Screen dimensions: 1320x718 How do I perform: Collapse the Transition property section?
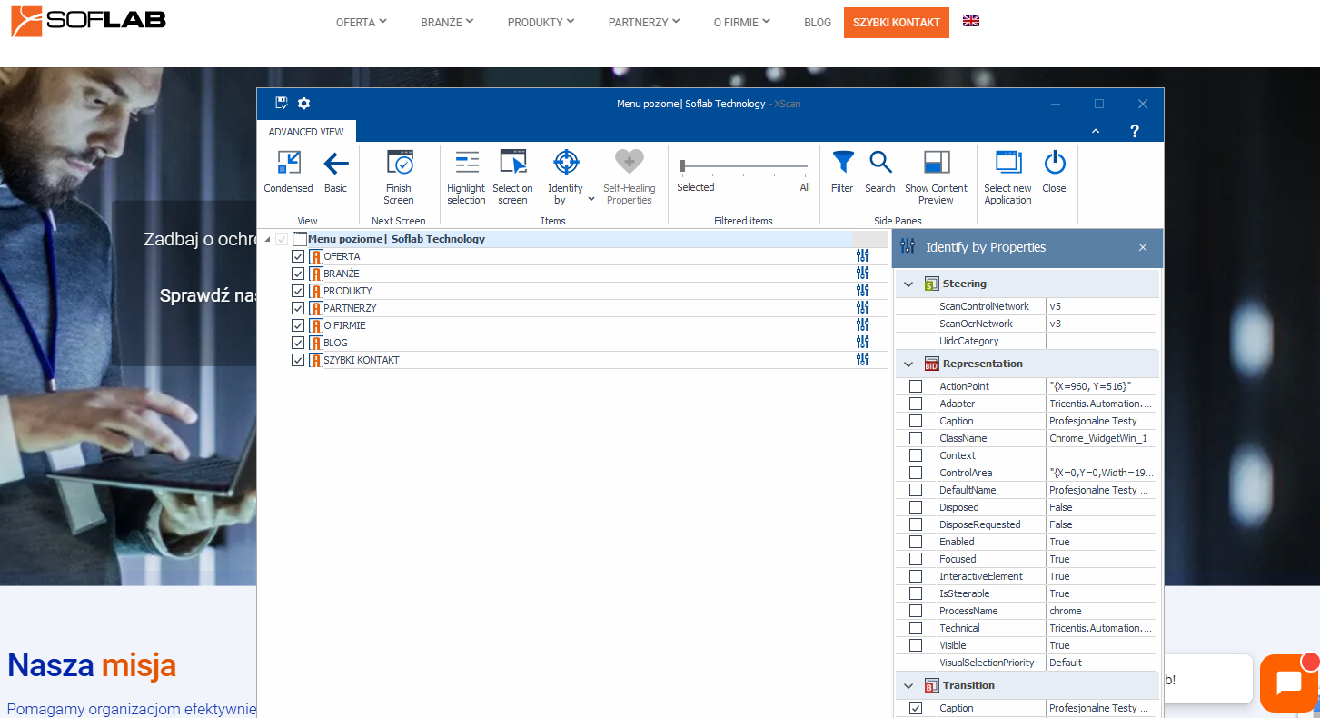908,685
